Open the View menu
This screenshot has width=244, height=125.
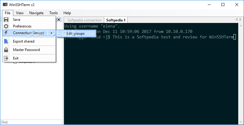point(20,13)
